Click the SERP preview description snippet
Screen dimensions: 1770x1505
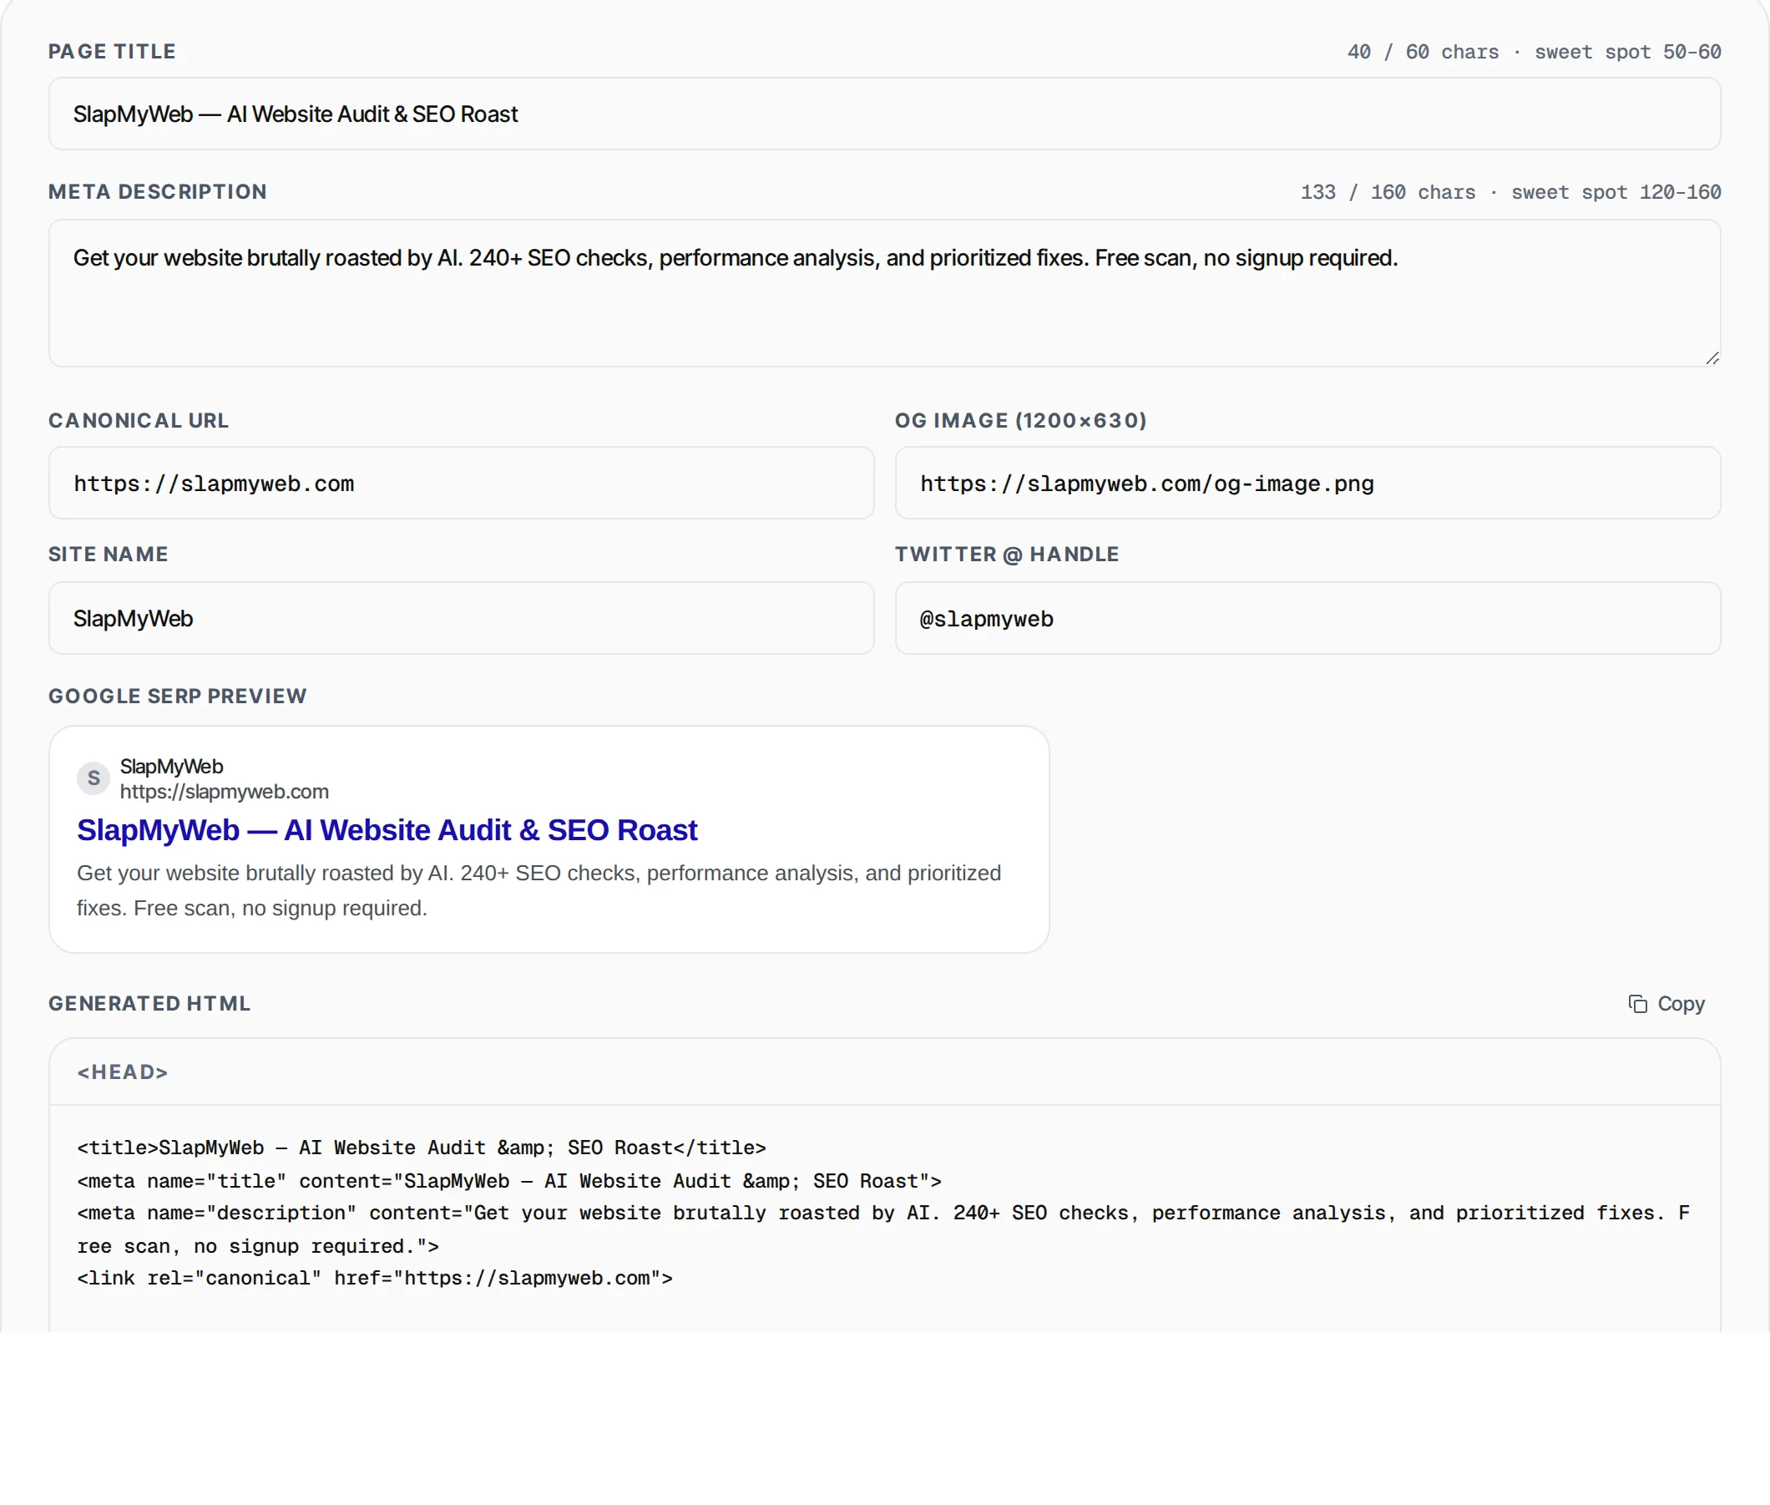(x=539, y=890)
